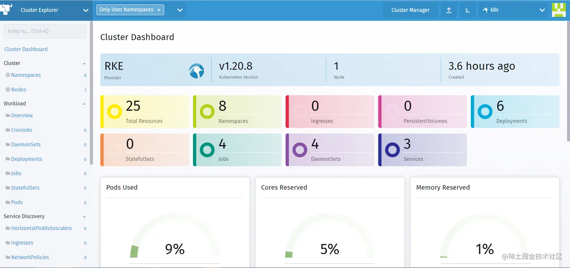The image size is (570, 268).
Task: Click the Namespaces green ring icon
Action: coord(207,112)
